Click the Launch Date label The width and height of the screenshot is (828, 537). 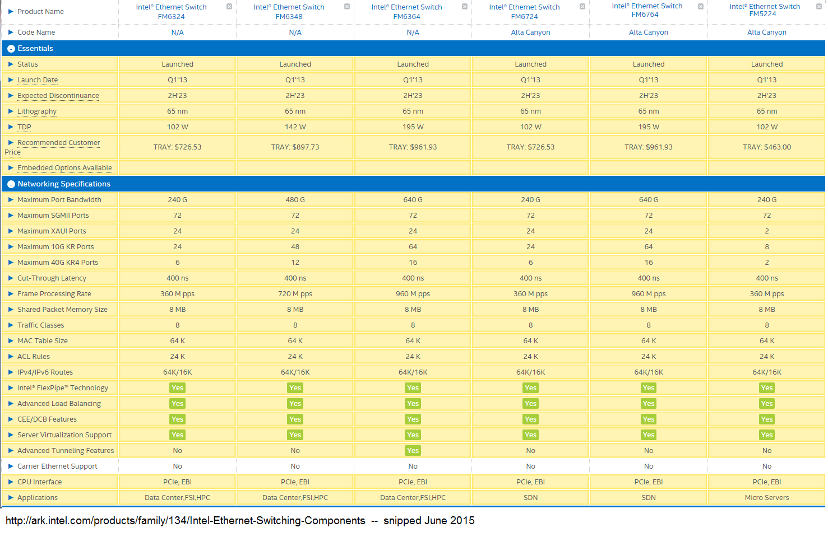[38, 80]
